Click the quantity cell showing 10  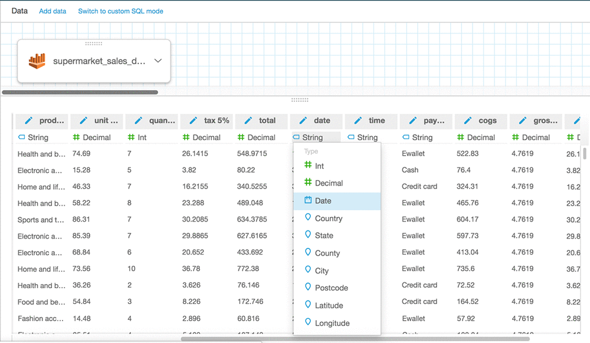pyautogui.click(x=132, y=269)
